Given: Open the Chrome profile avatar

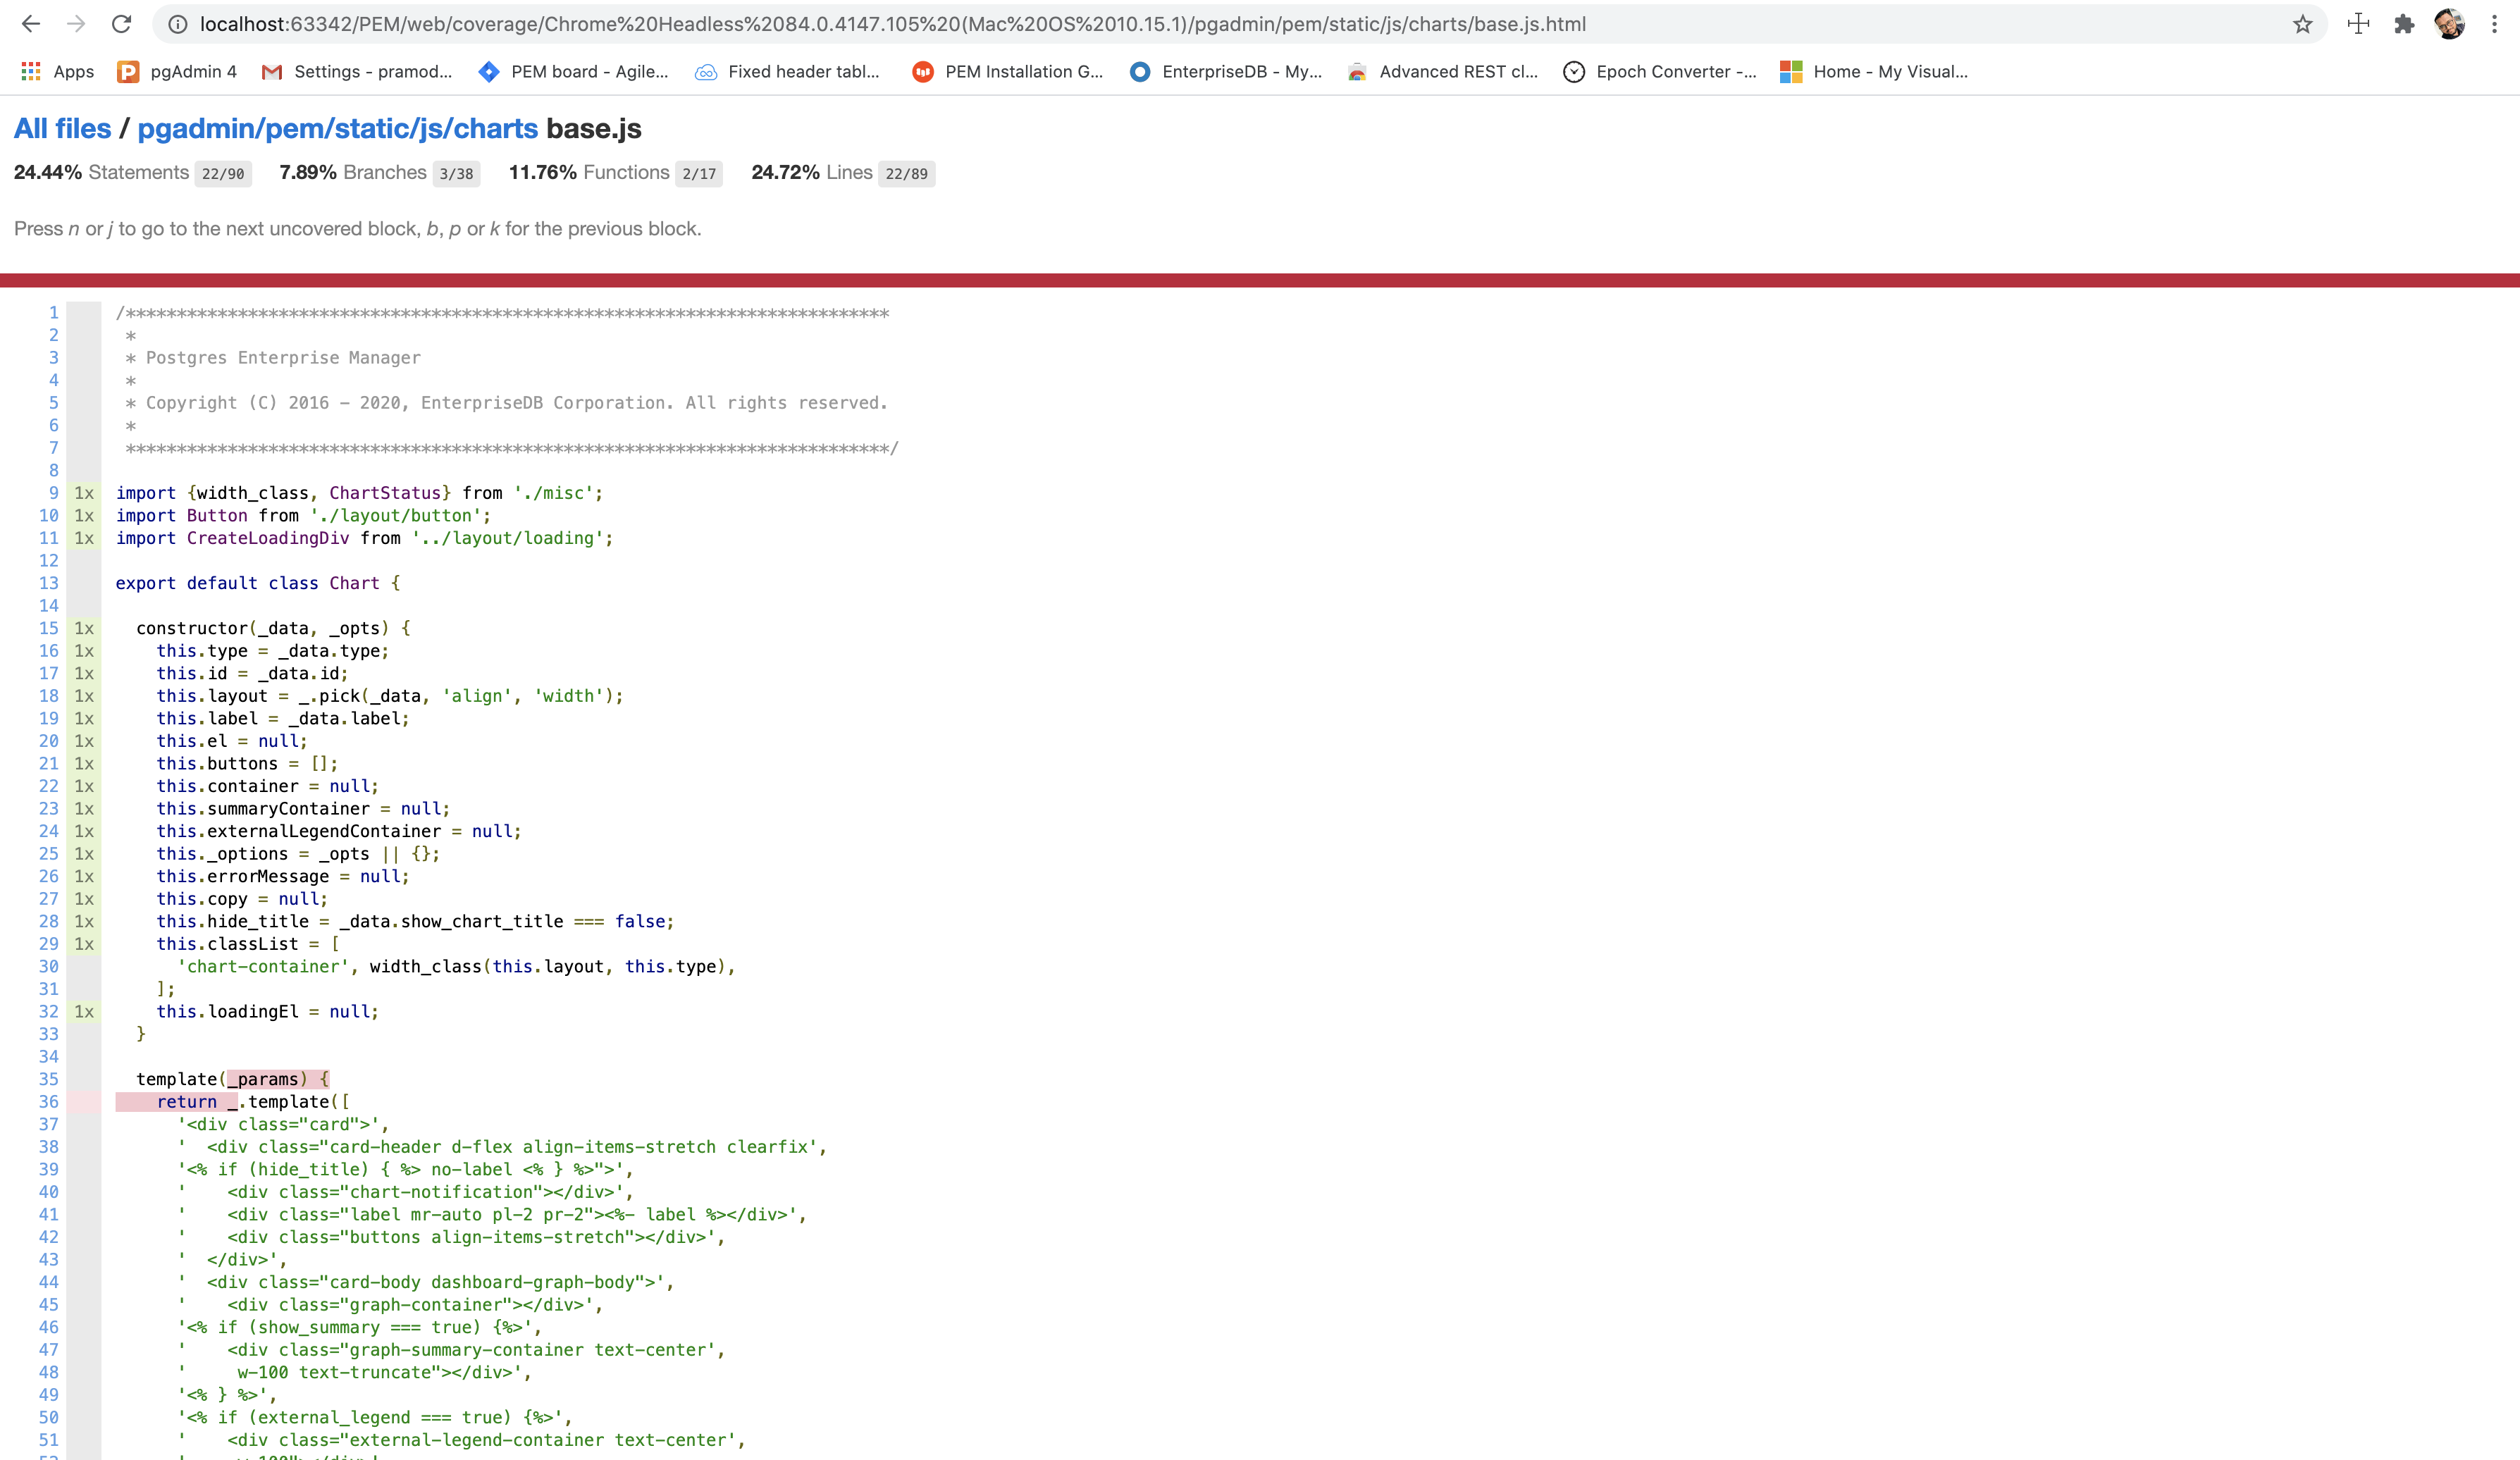Looking at the screenshot, I should 2449,24.
